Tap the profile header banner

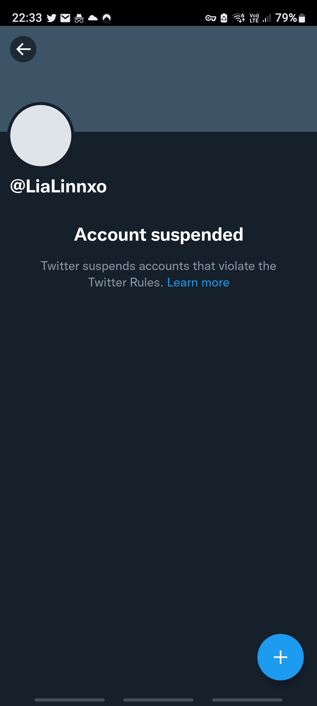(176, 76)
